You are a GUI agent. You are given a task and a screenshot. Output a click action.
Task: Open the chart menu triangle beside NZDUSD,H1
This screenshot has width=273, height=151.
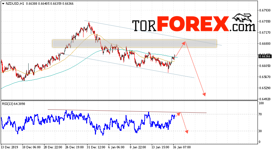tap(3, 4)
